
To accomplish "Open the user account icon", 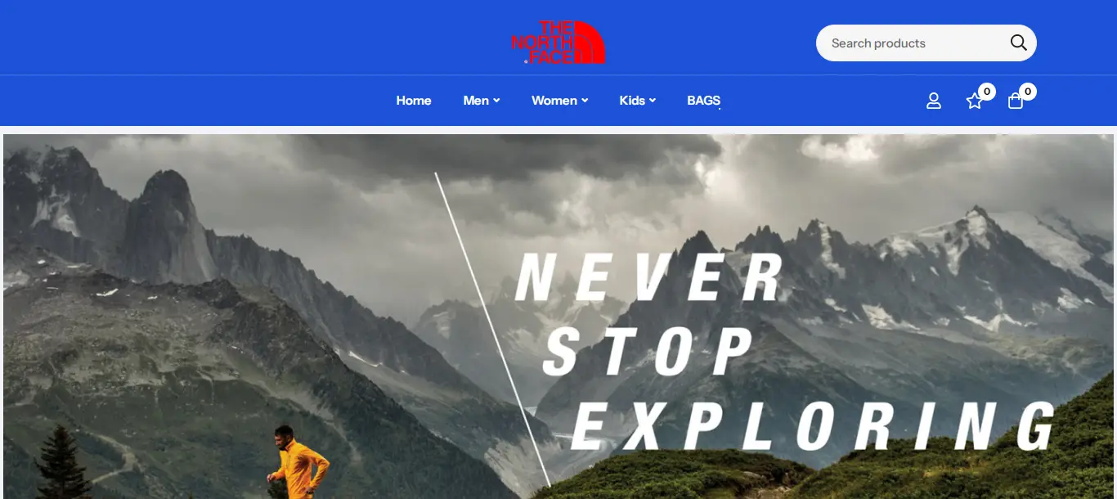I will [x=934, y=101].
